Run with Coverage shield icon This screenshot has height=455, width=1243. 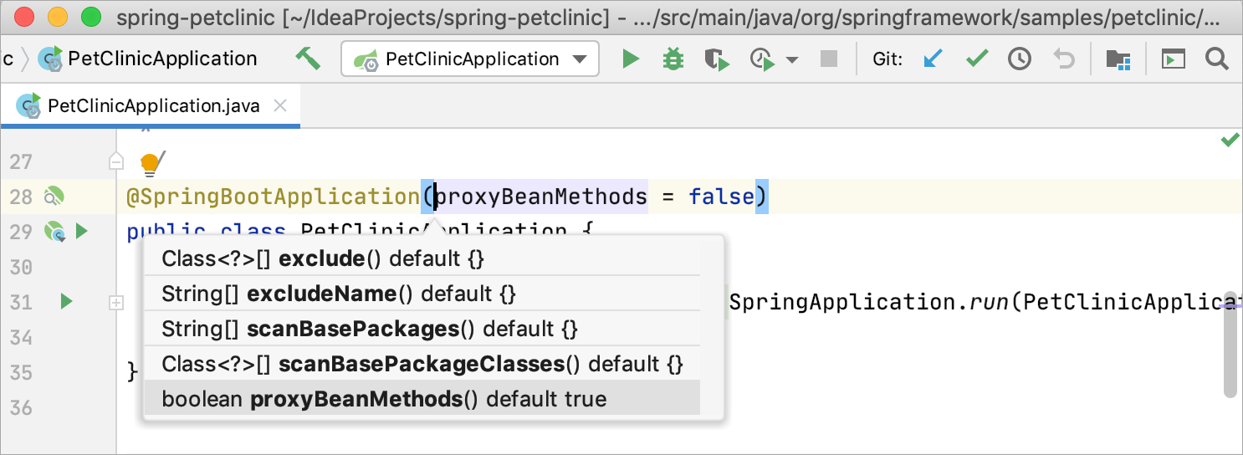click(x=717, y=59)
